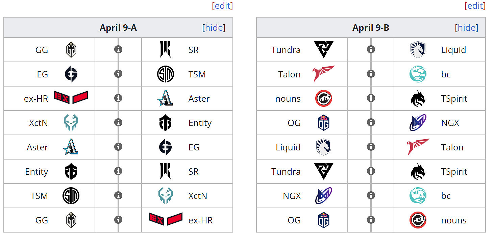This screenshot has height=242, width=495.
Task: Click the Shopify Rebellion logo opposite GG
Action: 165,50
